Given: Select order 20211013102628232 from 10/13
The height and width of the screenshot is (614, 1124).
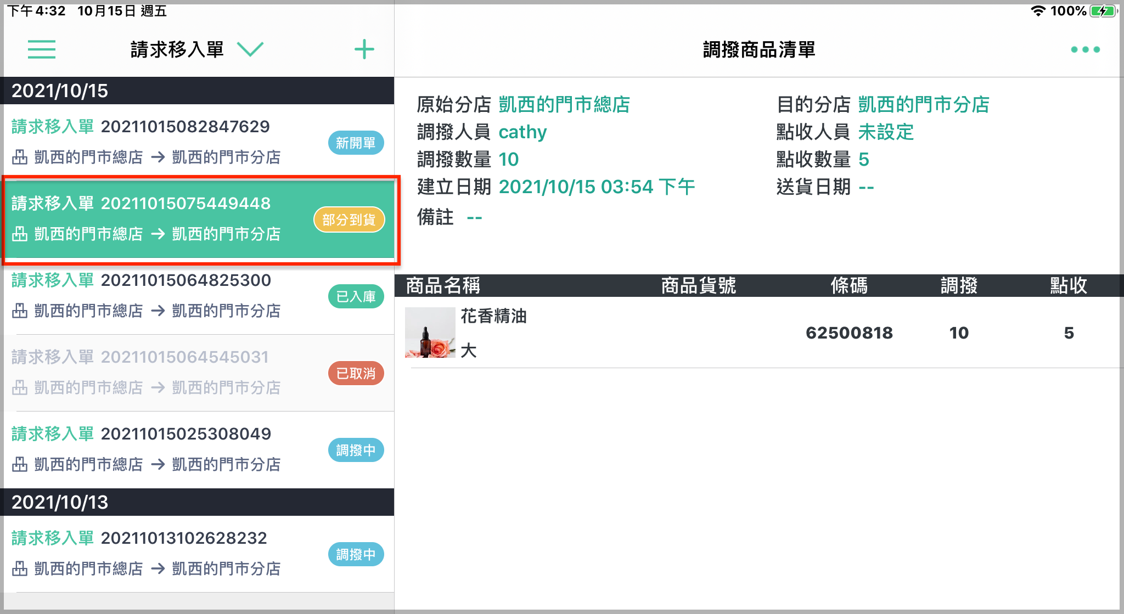Looking at the screenshot, I should point(198,554).
